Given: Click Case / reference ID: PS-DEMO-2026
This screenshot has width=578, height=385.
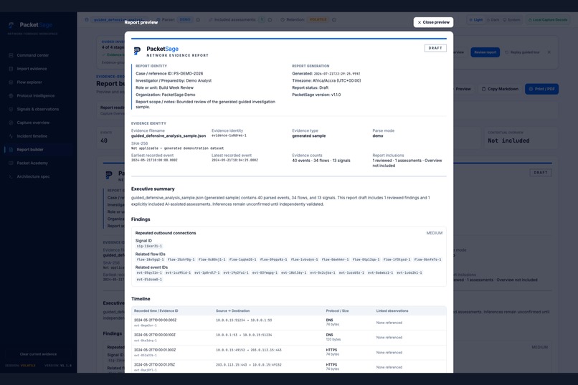Looking at the screenshot, I should 169,73.
